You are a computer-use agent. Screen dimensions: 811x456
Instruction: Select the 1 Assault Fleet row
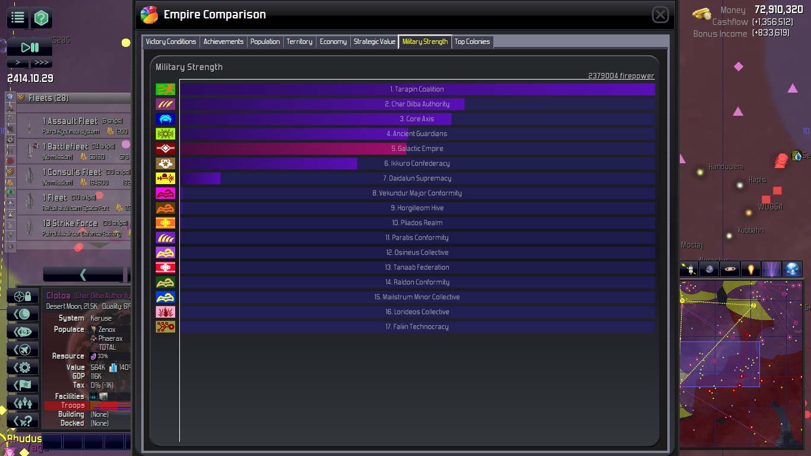74,125
